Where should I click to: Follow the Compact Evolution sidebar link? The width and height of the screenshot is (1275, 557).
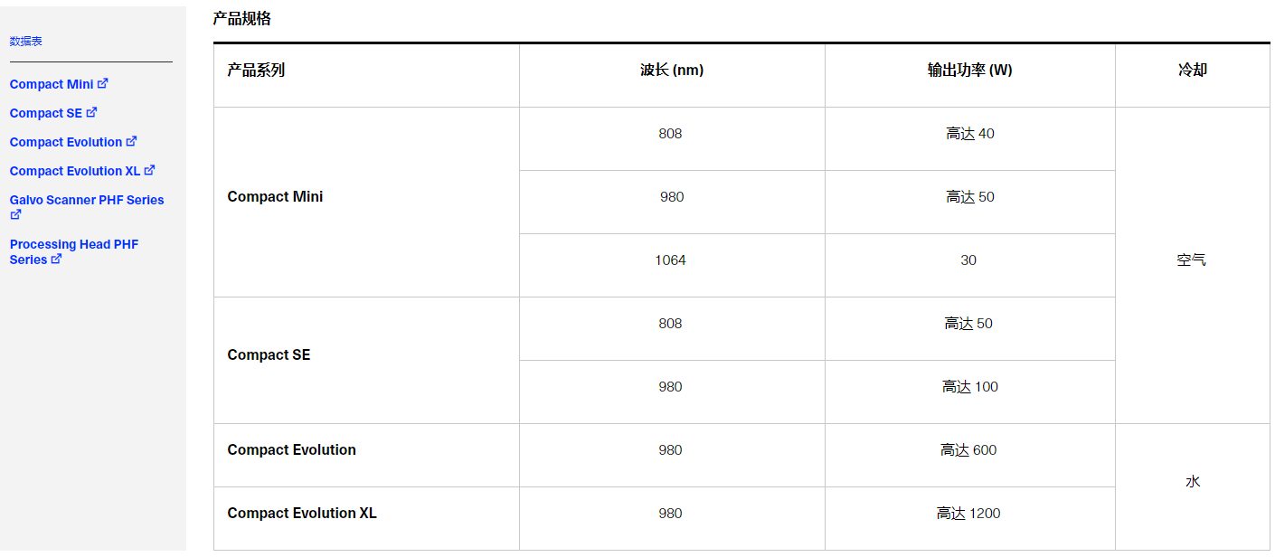click(66, 142)
